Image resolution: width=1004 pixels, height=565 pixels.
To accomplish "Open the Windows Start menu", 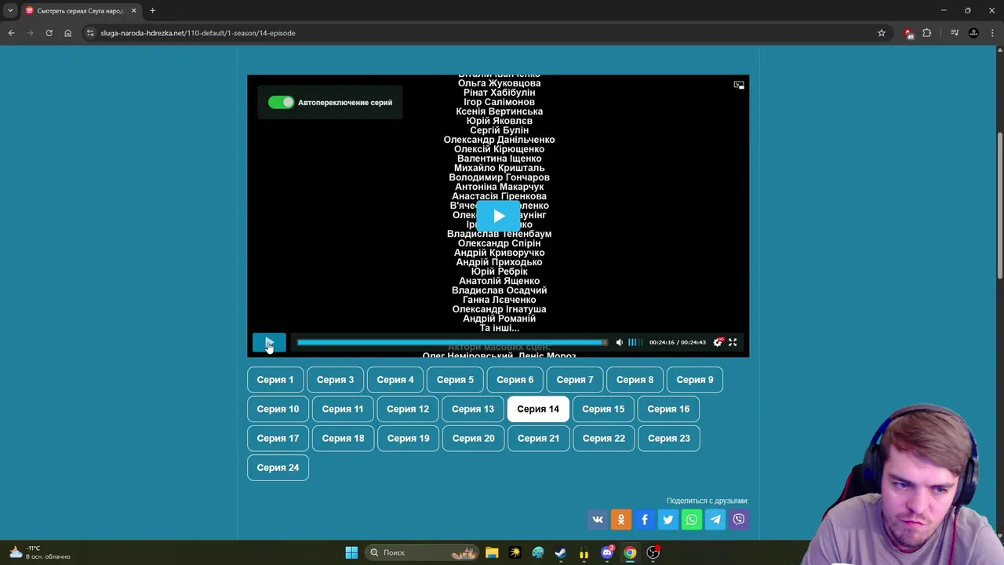I will (351, 552).
